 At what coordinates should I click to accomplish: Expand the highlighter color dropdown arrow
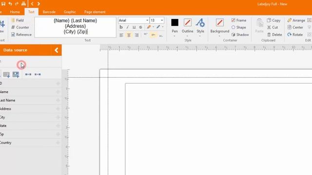coord(153,27)
